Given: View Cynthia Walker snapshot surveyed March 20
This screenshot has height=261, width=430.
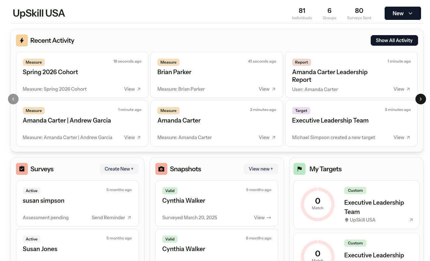Looking at the screenshot, I should click(263, 218).
